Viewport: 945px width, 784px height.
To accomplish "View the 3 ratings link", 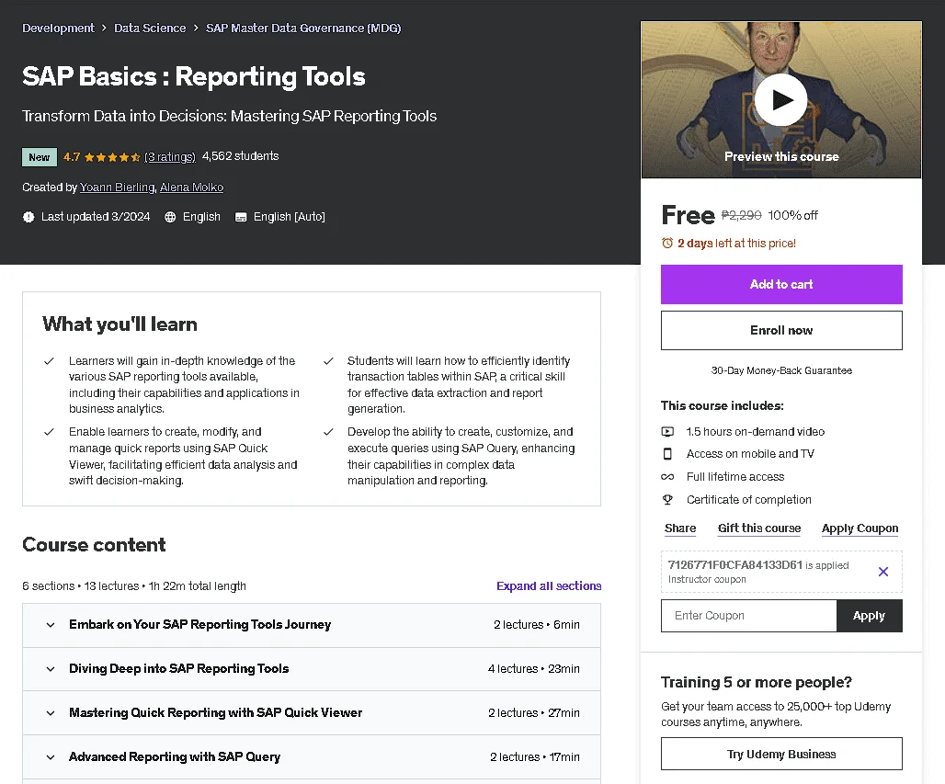I will tap(170, 156).
